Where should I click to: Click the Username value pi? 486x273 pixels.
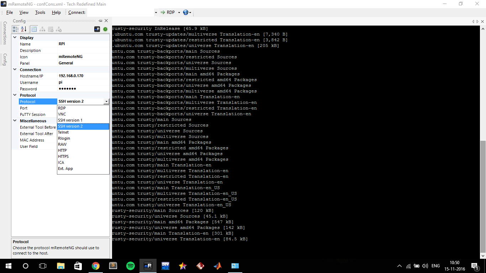[60, 82]
